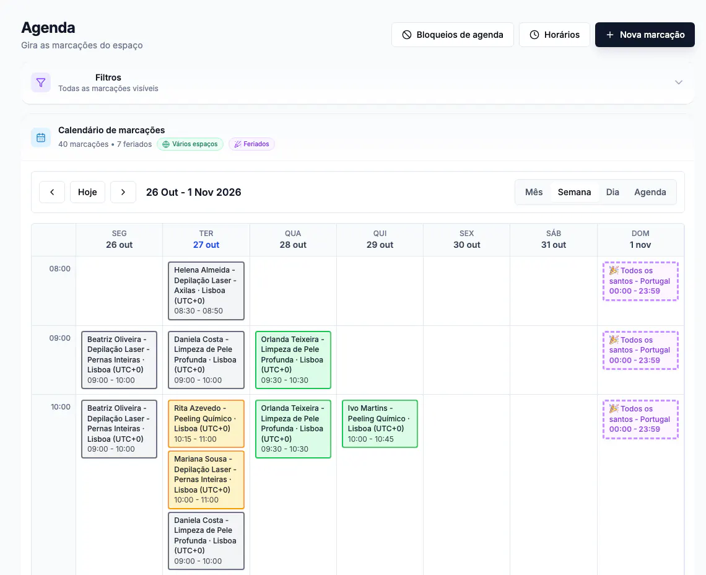Switch to Agenda list view
This screenshot has width=706, height=575.
click(650, 193)
